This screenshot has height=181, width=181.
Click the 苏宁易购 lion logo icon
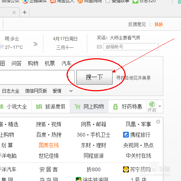(126, 169)
